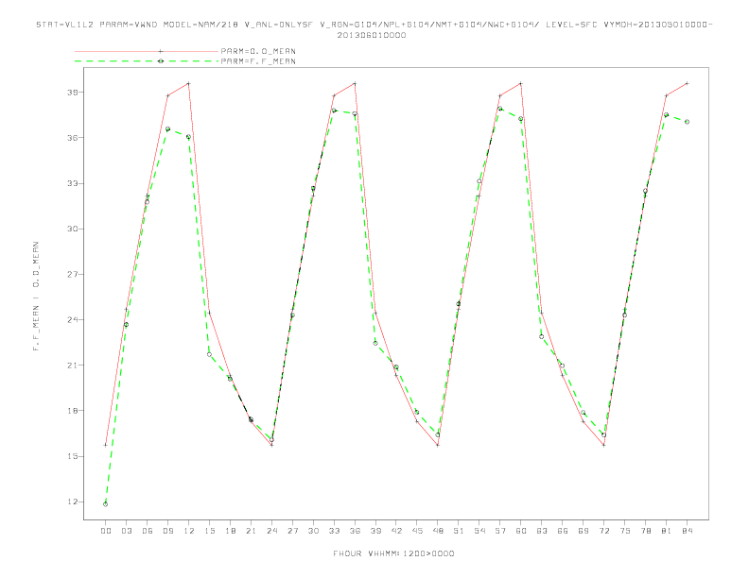Click x-axis tick label 42
The width and height of the screenshot is (749, 578).
tap(396, 531)
